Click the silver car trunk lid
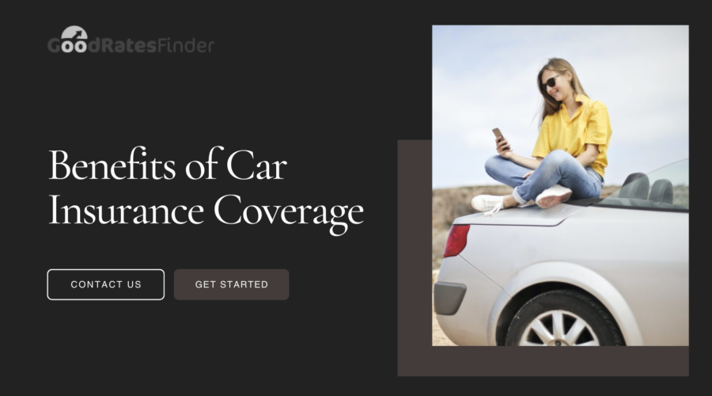Image resolution: width=712 pixels, height=396 pixels. point(517,216)
